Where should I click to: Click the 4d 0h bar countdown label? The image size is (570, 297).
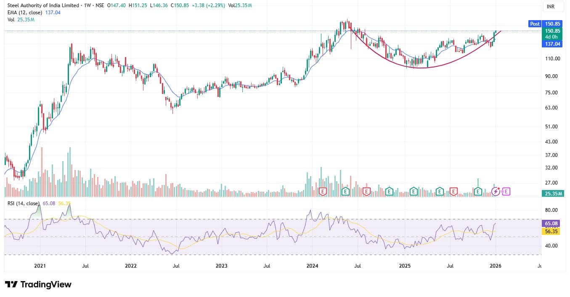pyautogui.click(x=551, y=37)
